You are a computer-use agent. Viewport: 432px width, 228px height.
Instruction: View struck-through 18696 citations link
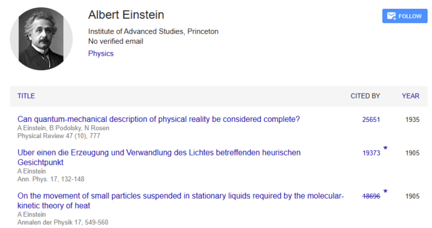pyautogui.click(x=371, y=196)
